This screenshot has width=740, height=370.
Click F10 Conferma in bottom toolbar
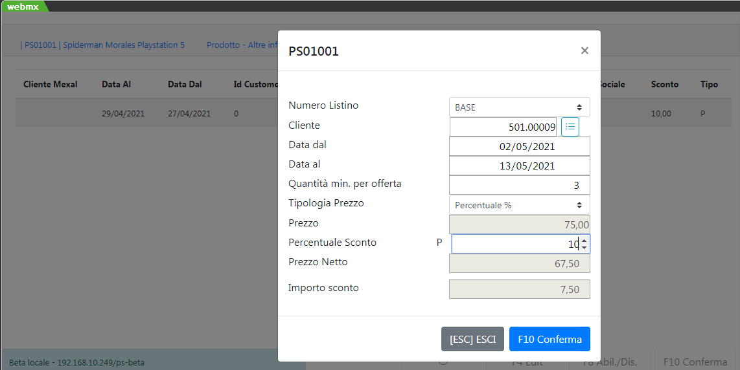pos(695,362)
